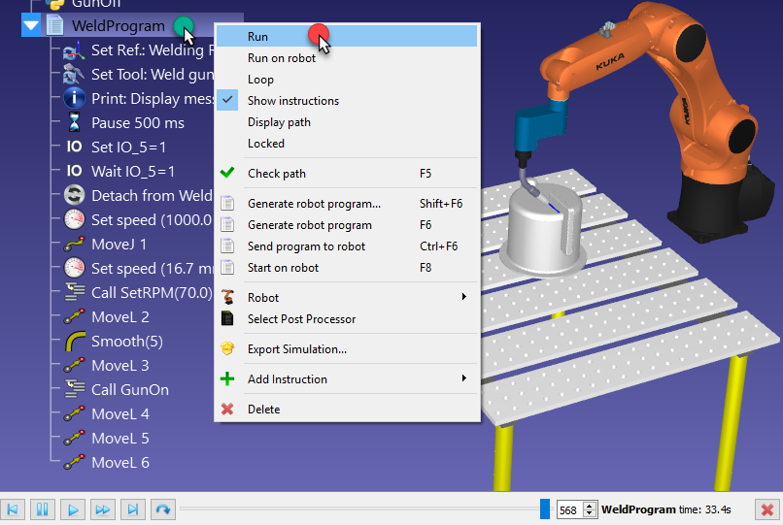The image size is (783, 525).
Task: Collapse the WeldProgram tree node
Action: (31, 25)
